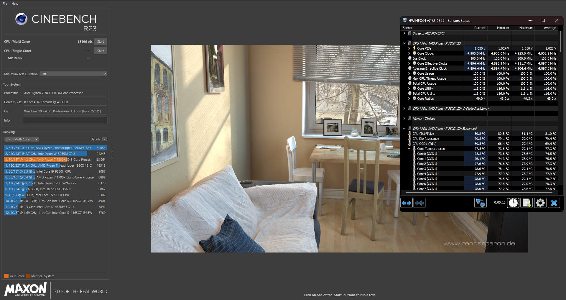Select ranking entry Intel Xeon W-3265M
The height and width of the screenshot is (300, 566).
coord(55,154)
